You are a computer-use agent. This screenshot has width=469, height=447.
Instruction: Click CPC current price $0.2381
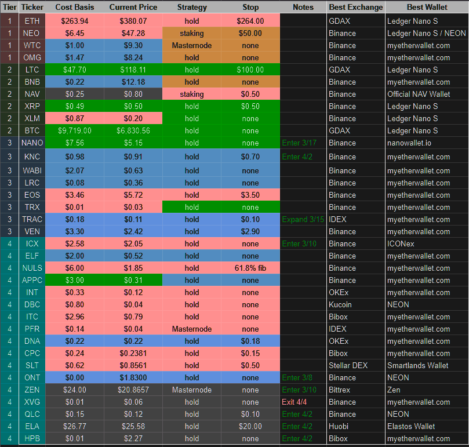[133, 353]
